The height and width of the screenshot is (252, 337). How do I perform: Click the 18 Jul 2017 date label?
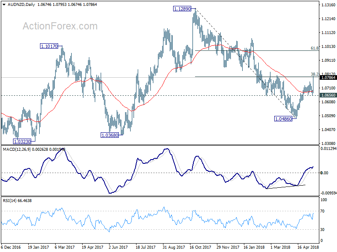pos(146,247)
